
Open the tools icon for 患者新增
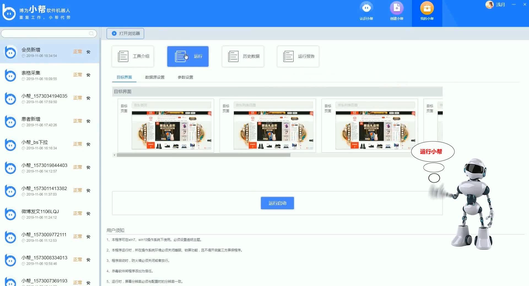88,121
